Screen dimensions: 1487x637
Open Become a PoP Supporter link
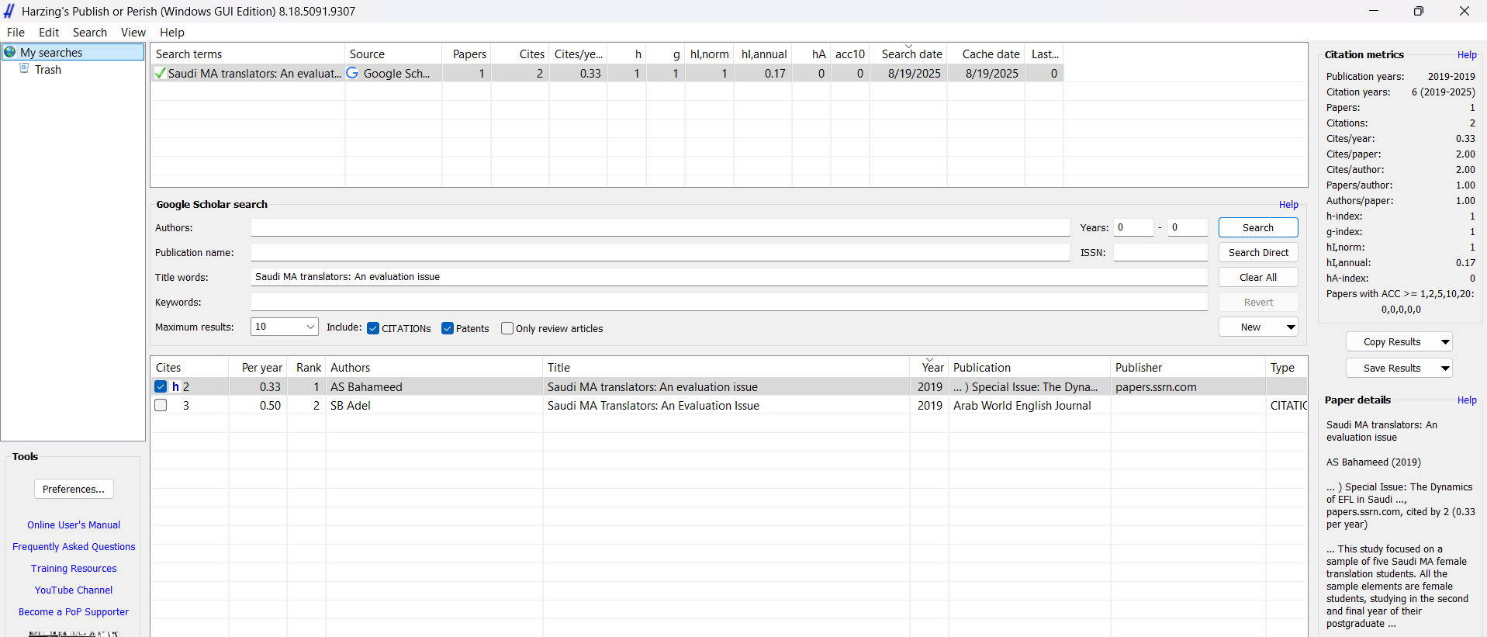click(x=74, y=612)
